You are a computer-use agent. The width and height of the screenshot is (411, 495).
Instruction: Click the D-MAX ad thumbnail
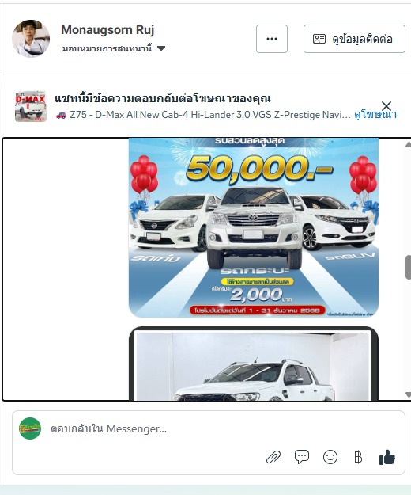click(31, 106)
